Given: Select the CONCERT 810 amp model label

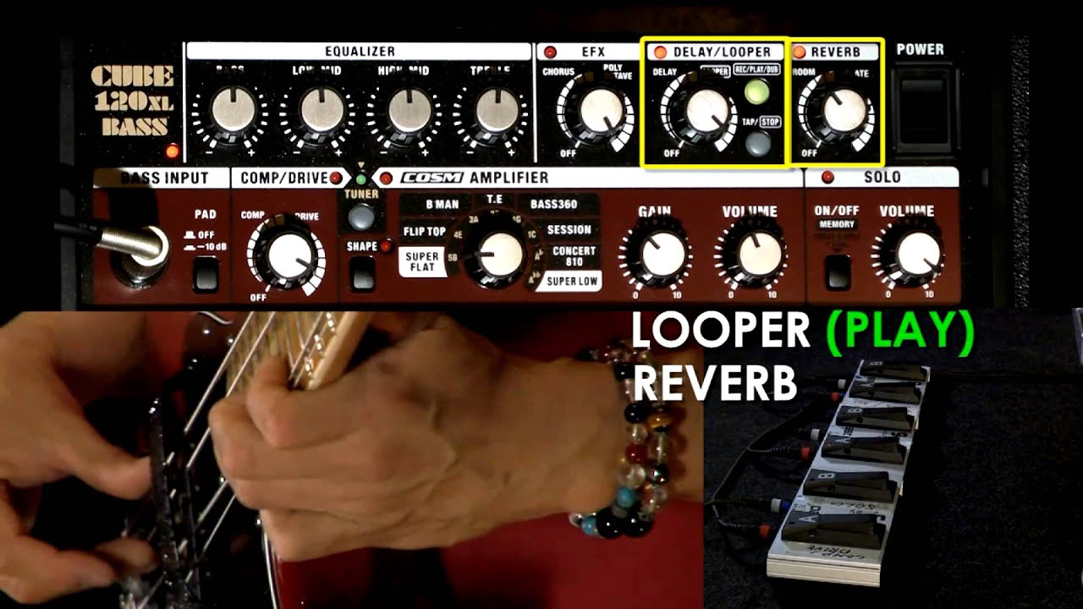Looking at the screenshot, I should (574, 256).
